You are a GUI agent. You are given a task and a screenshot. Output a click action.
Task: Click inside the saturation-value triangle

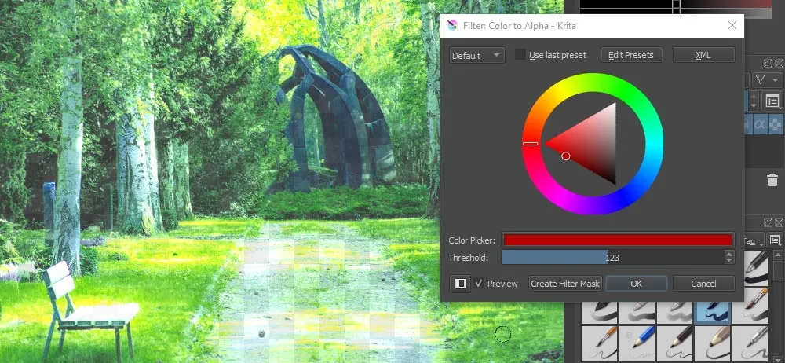(591, 144)
